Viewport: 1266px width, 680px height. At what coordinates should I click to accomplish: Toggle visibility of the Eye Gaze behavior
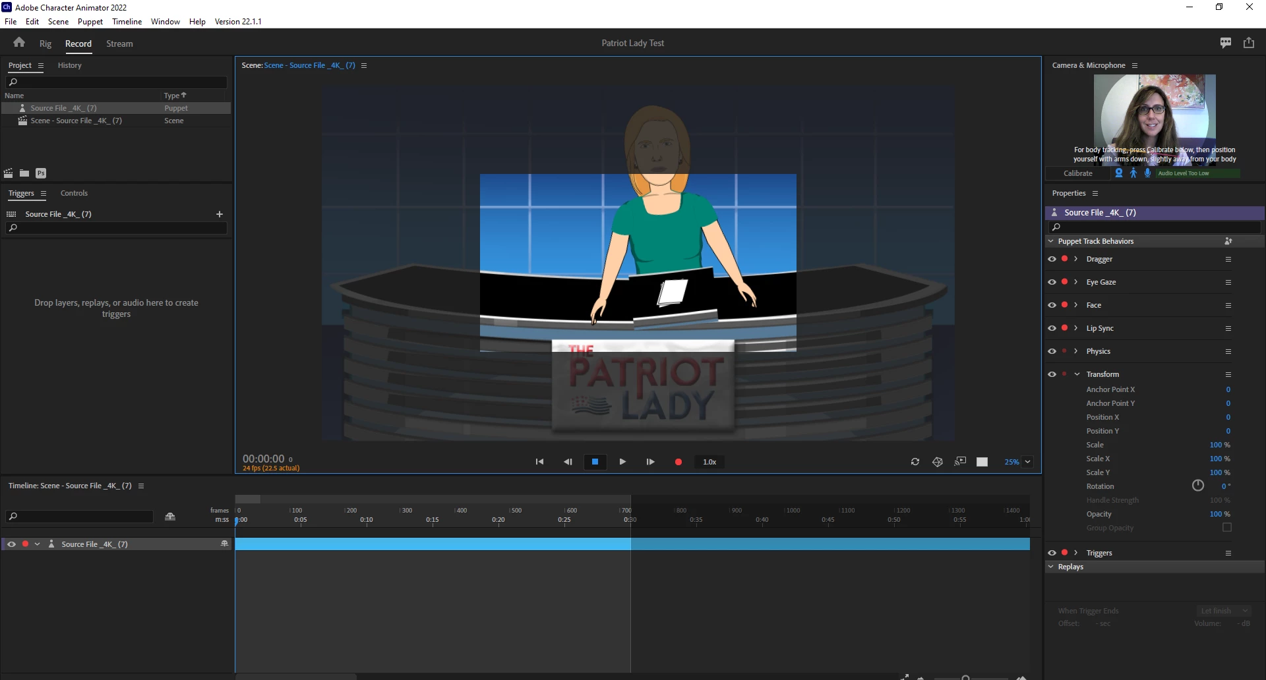pos(1052,282)
